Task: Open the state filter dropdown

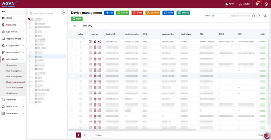Action: point(218,16)
